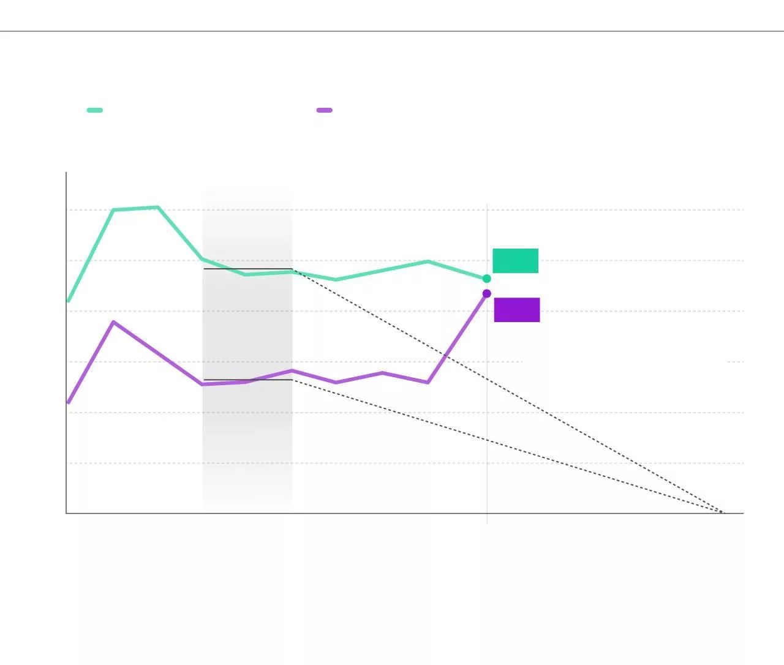Viewport: 784px width, 665px height.
Task: Click the green line's starting point at left axis
Action: 68,301
